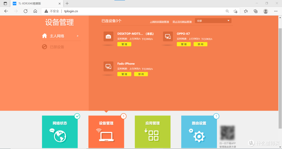Click 管理 for OPPO-K7
282x149 pixels.
(x=184, y=44)
